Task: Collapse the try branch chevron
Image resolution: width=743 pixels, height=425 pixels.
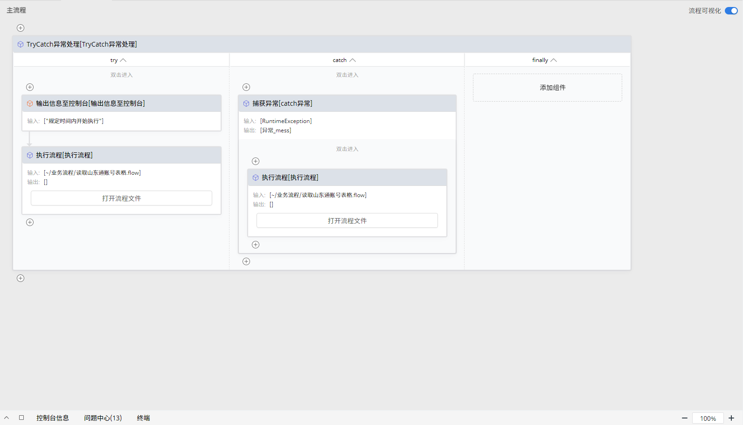Action: click(123, 60)
